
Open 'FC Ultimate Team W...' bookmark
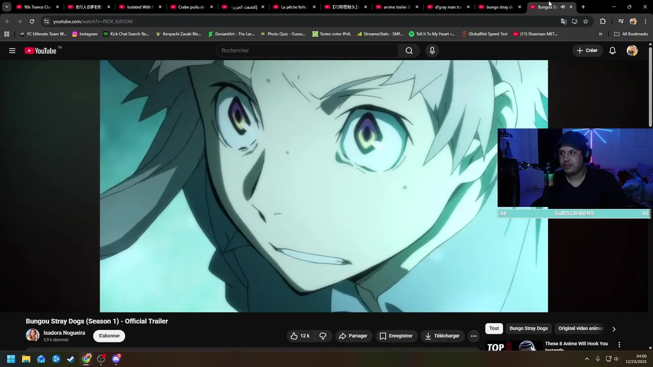tap(43, 34)
